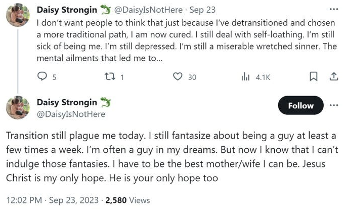Open the second tweet's profile avatar
The image size is (345, 212).
pyautogui.click(x=18, y=108)
